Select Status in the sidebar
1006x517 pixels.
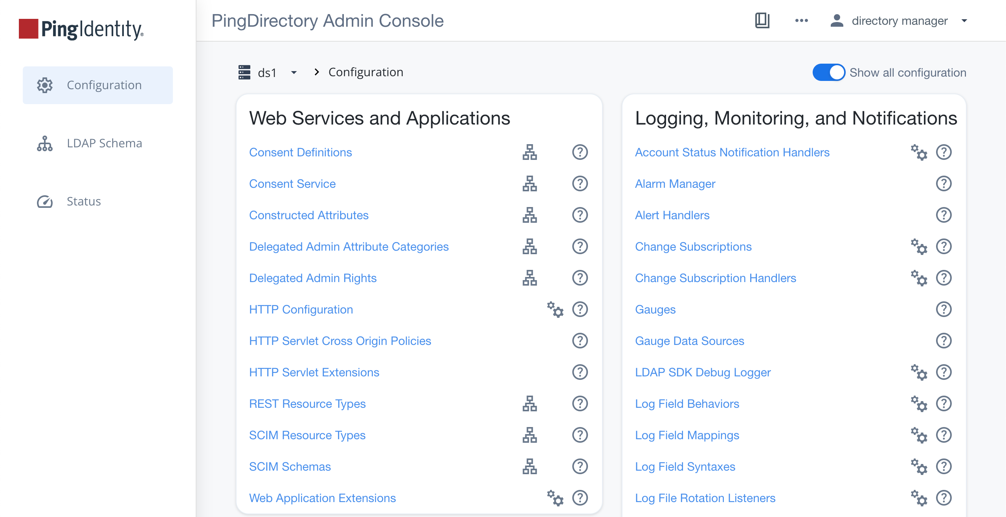pyautogui.click(x=98, y=202)
